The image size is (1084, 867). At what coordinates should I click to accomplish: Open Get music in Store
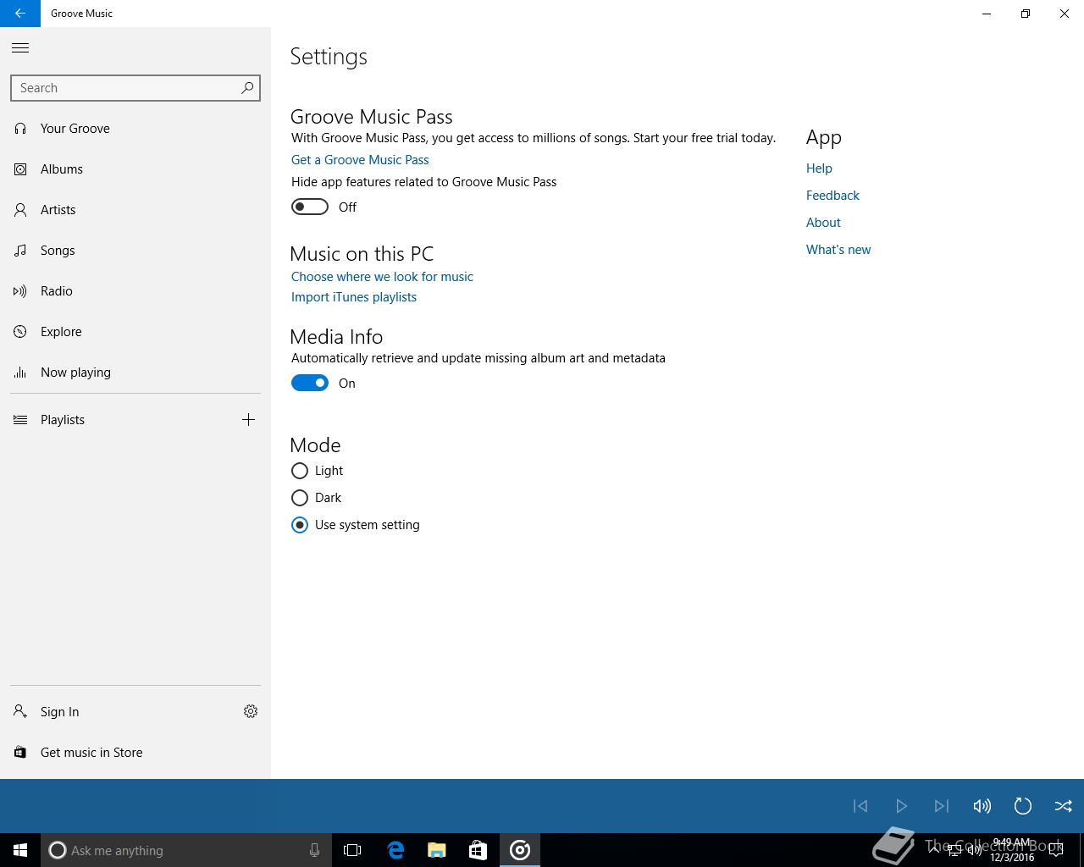(135, 753)
